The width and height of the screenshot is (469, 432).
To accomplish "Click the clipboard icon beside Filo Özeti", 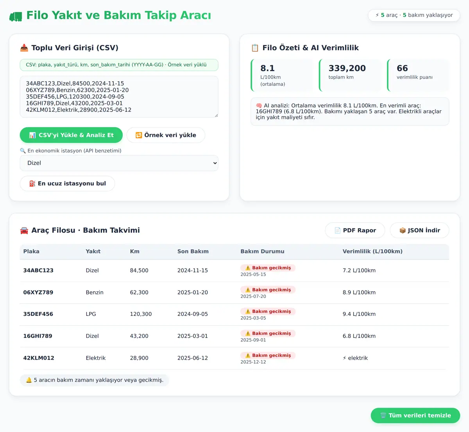I will click(255, 48).
